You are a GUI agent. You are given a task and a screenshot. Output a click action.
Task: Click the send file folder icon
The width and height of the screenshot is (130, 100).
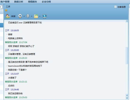pos(36,16)
